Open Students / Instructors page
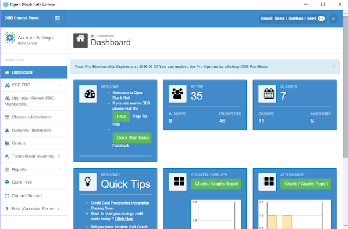Image resolution: width=349 pixels, height=229 pixels. point(34,130)
